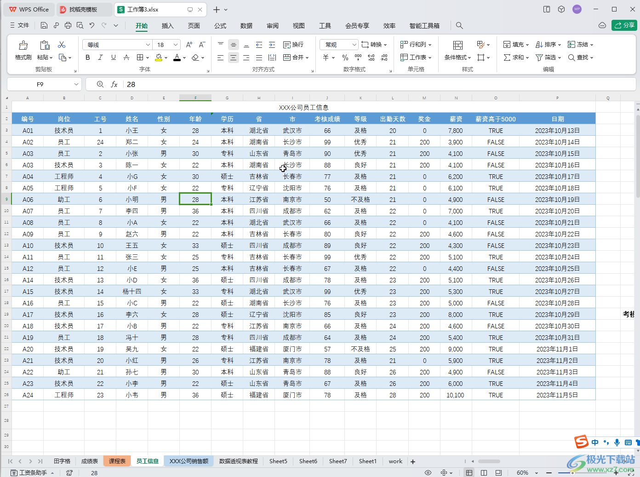The height and width of the screenshot is (477, 640).
Task: Click the Paste (粘贴) clipboard icon
Action: tap(45, 45)
